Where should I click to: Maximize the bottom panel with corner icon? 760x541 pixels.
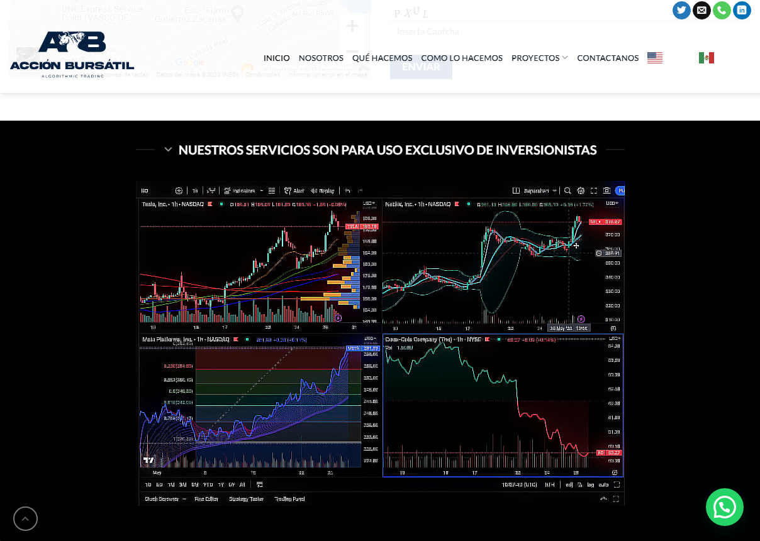click(616, 499)
